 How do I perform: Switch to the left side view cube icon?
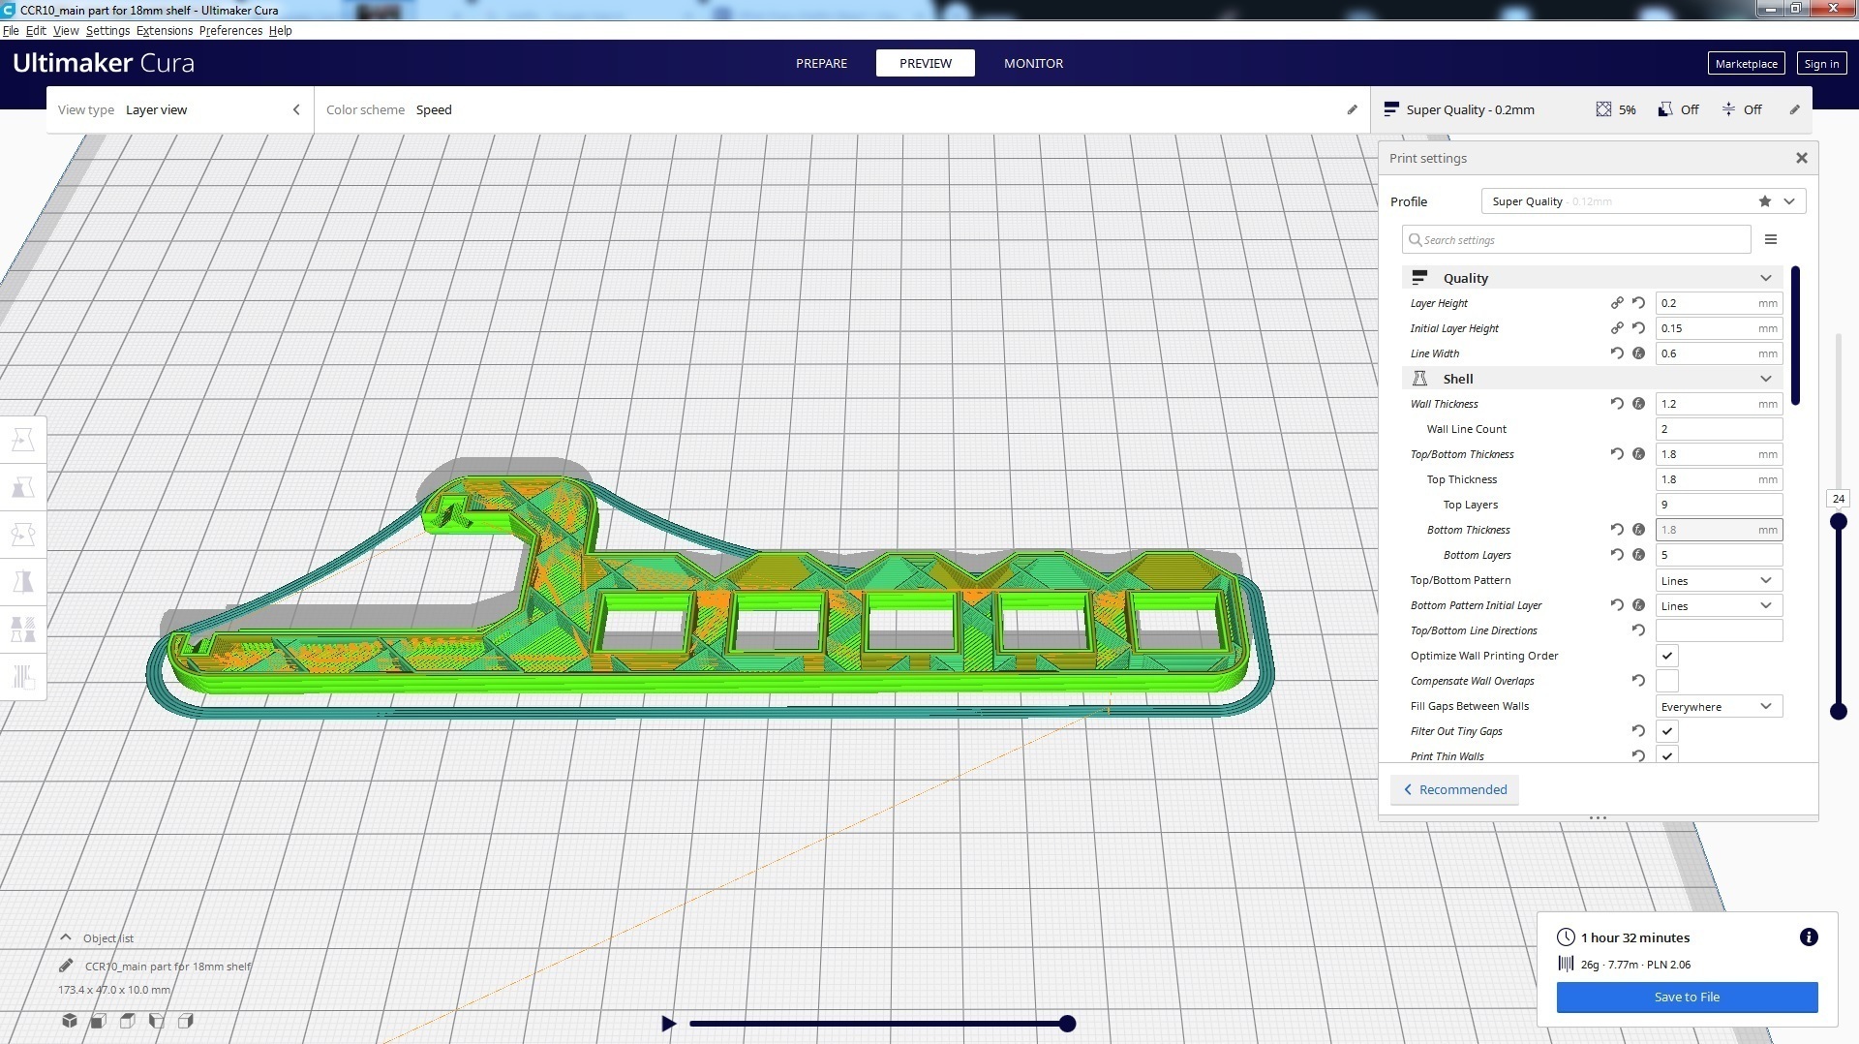pos(156,1021)
